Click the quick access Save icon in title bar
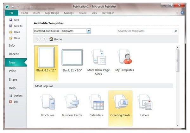Viewport: 190px width, 133px height. [x=13, y=7]
